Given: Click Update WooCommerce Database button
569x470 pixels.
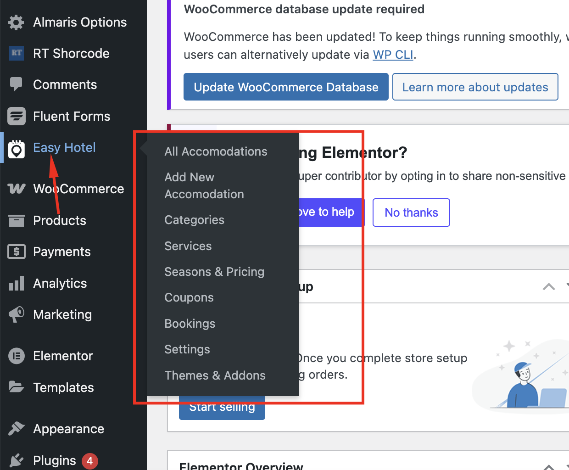Looking at the screenshot, I should (x=286, y=87).
